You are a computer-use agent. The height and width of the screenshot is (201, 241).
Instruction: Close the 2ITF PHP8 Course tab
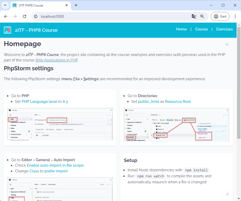(67, 5)
